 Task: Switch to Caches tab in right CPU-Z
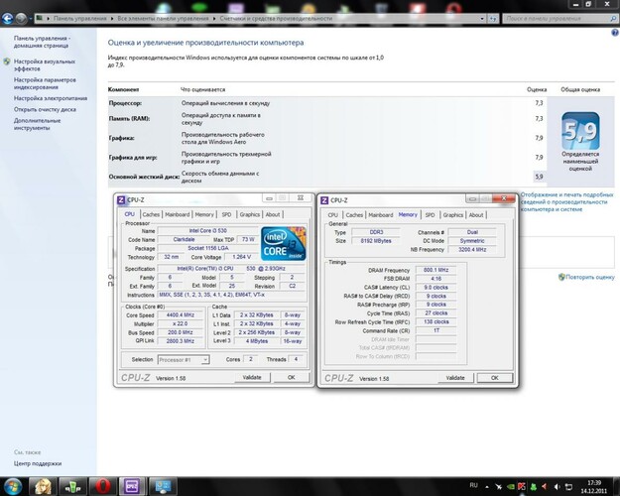tap(354, 215)
